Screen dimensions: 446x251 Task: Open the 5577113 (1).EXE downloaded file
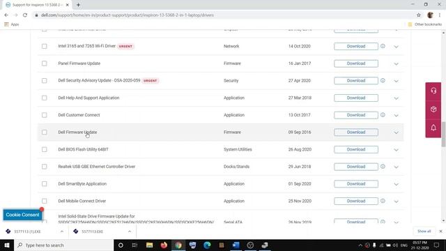(x=27, y=231)
